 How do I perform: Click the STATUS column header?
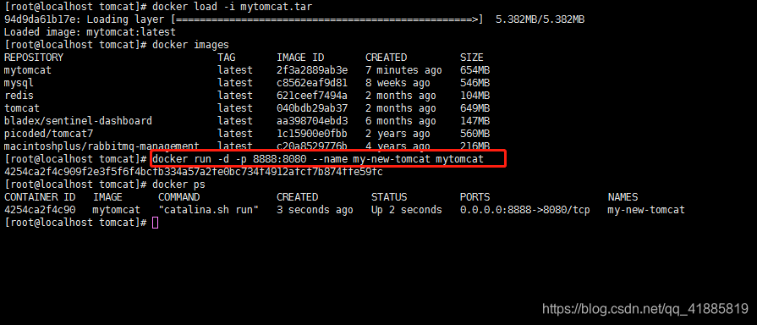point(388,197)
